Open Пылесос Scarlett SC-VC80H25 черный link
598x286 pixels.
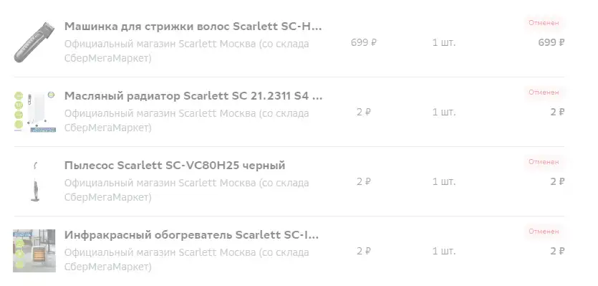175,166
